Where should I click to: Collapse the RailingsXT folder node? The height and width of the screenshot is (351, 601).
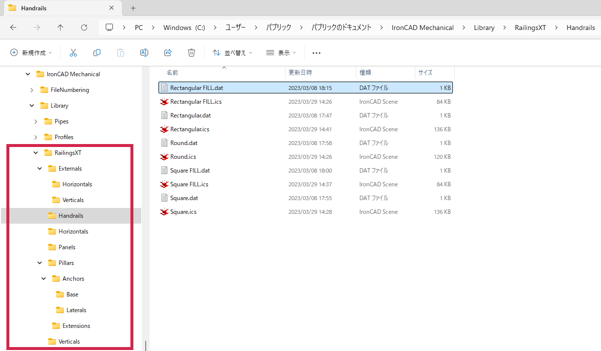click(35, 153)
